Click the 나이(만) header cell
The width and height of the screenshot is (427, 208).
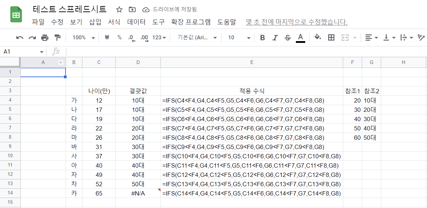point(99,91)
